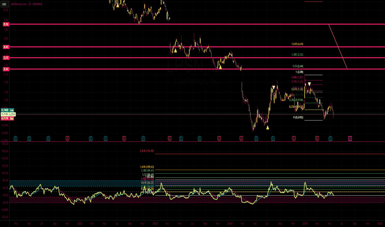This screenshot has height=227, width=385.
Task: Open the red earnings marker at March 2024
Action: pos(241,139)
